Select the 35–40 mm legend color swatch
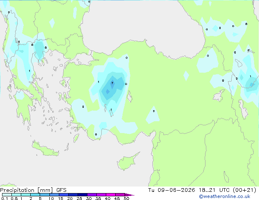Viewport: 259px width, 200px height. click(x=101, y=195)
